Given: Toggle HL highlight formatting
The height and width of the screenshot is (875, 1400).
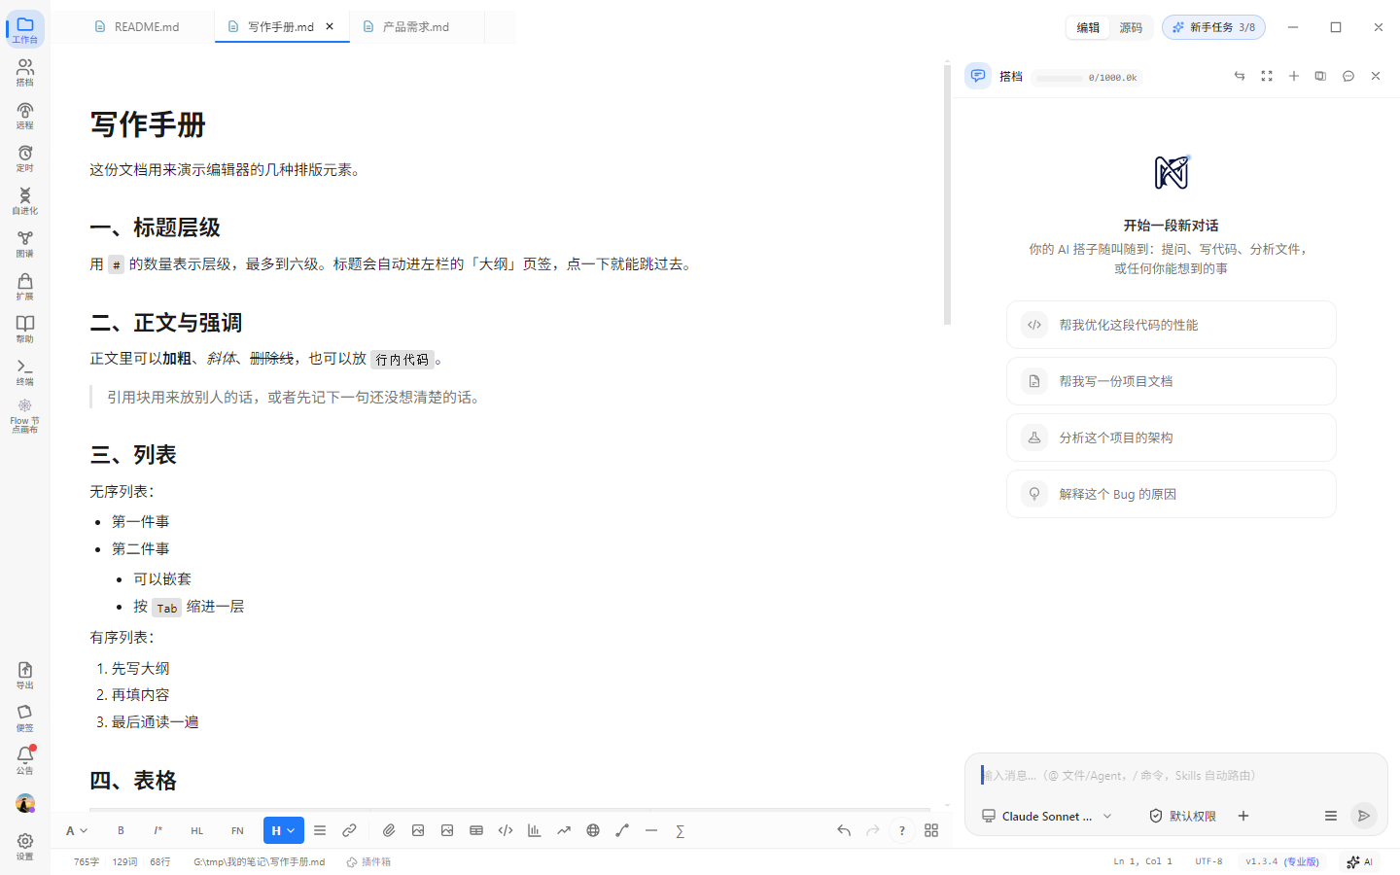Looking at the screenshot, I should (197, 830).
